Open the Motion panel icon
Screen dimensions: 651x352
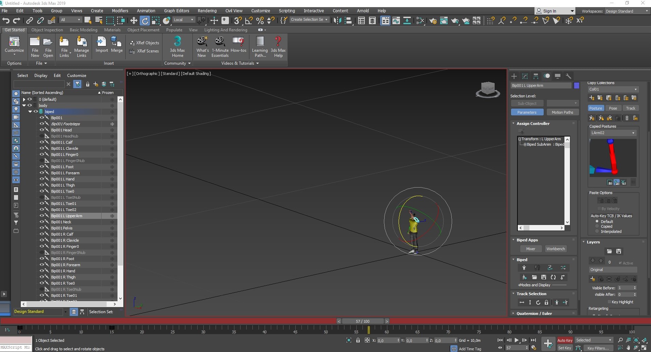547,76
